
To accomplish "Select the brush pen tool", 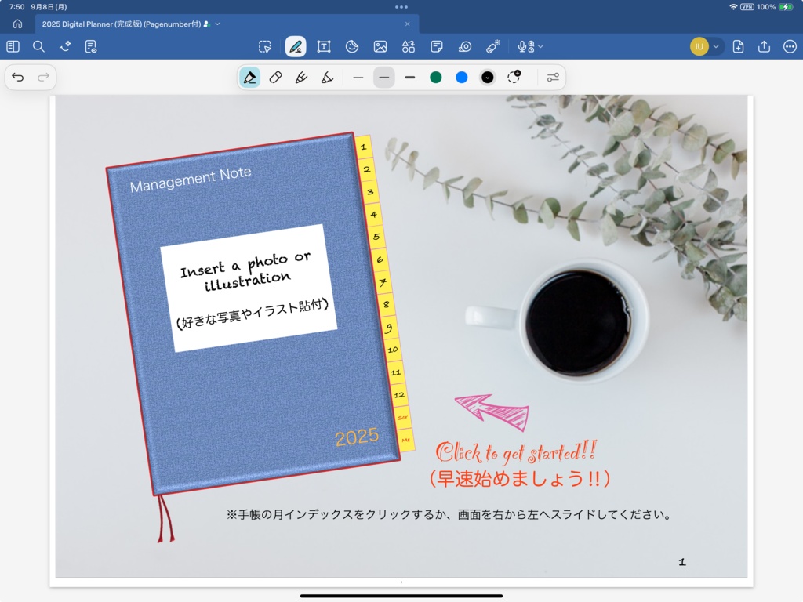I will coord(301,78).
